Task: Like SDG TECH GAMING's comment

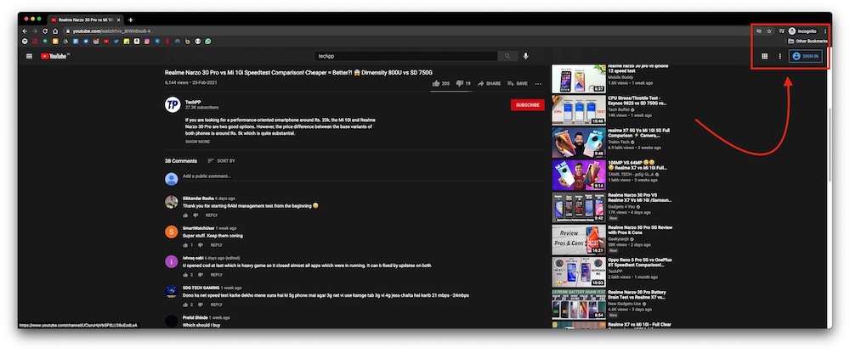Action: tap(185, 305)
